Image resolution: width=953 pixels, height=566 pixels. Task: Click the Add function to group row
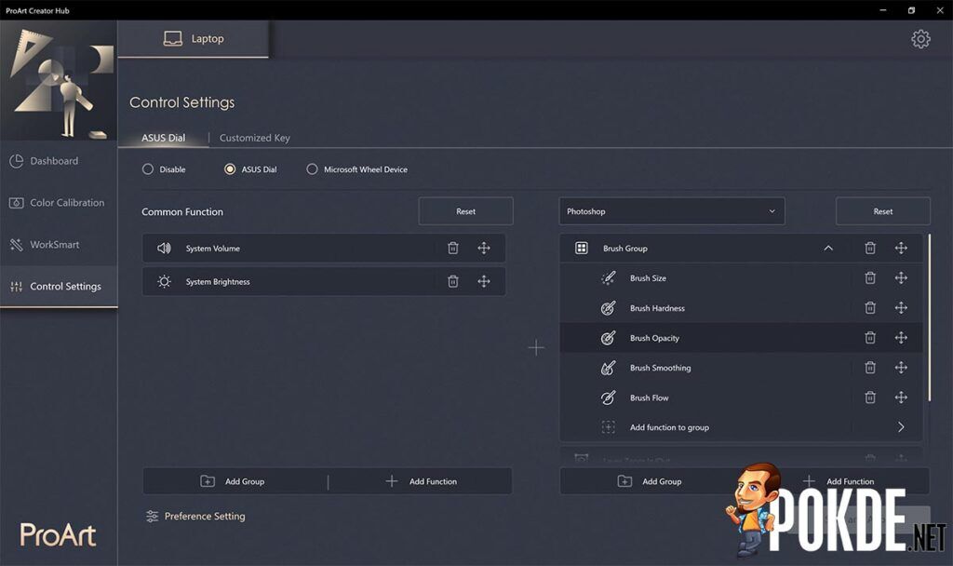[741, 426]
